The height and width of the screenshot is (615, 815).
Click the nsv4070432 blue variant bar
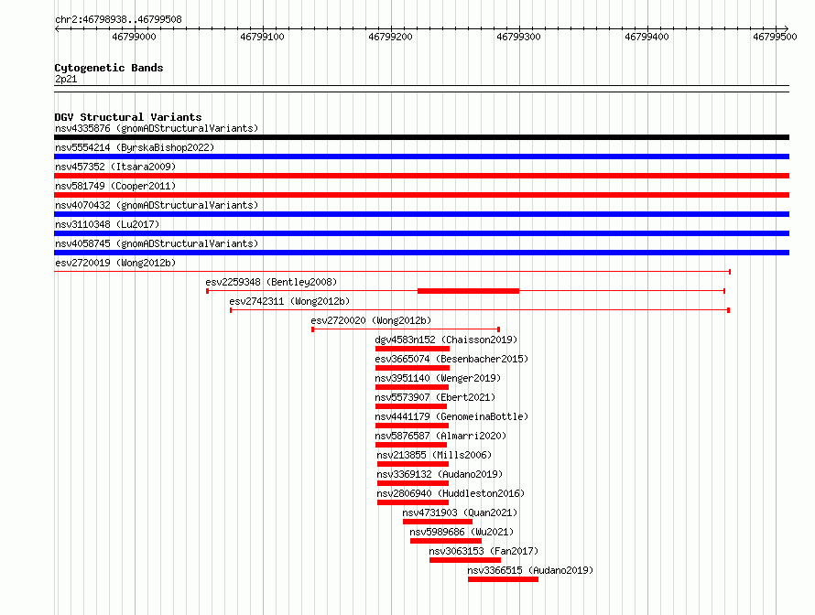click(421, 214)
